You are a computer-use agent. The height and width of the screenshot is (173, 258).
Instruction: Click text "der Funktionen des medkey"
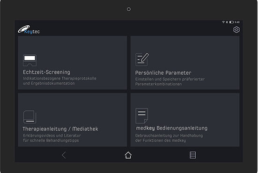click(x=161, y=140)
